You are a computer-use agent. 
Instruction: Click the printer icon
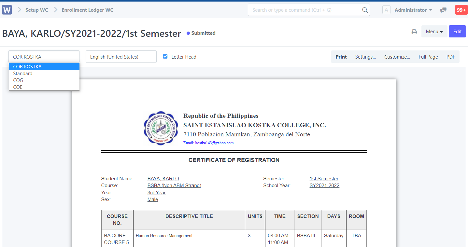tap(414, 32)
